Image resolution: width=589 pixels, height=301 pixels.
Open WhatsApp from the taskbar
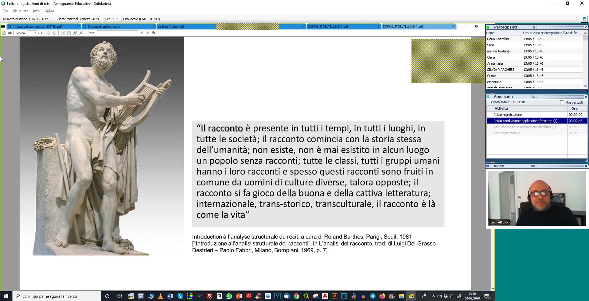[x=229, y=296]
